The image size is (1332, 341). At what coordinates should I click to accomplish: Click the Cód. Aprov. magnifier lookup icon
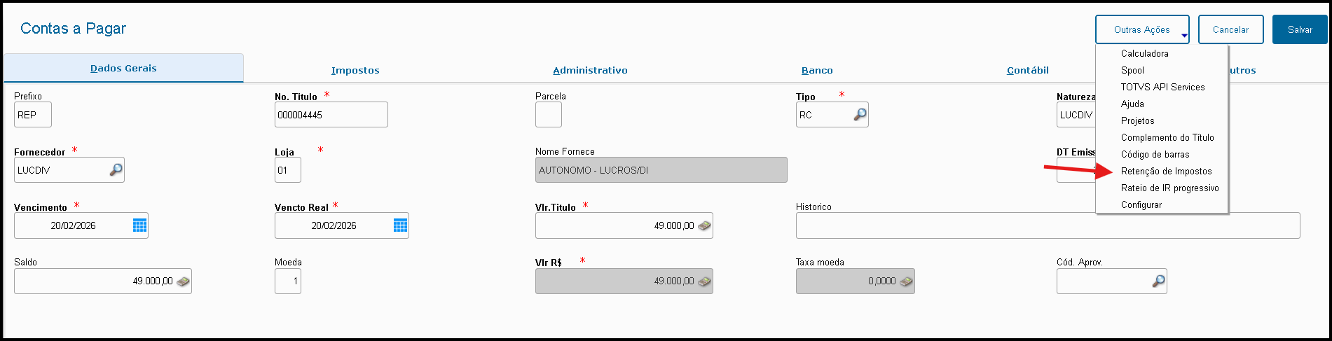click(x=1158, y=281)
